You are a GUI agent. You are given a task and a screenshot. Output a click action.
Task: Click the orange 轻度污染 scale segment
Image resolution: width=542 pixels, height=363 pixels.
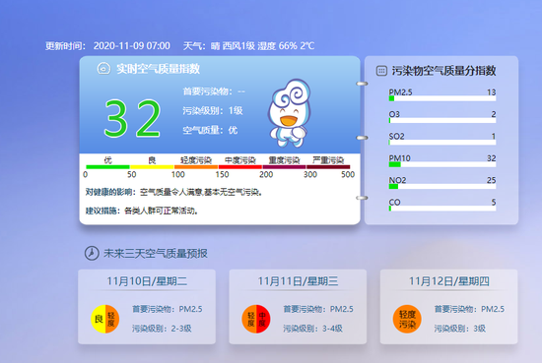point(196,167)
